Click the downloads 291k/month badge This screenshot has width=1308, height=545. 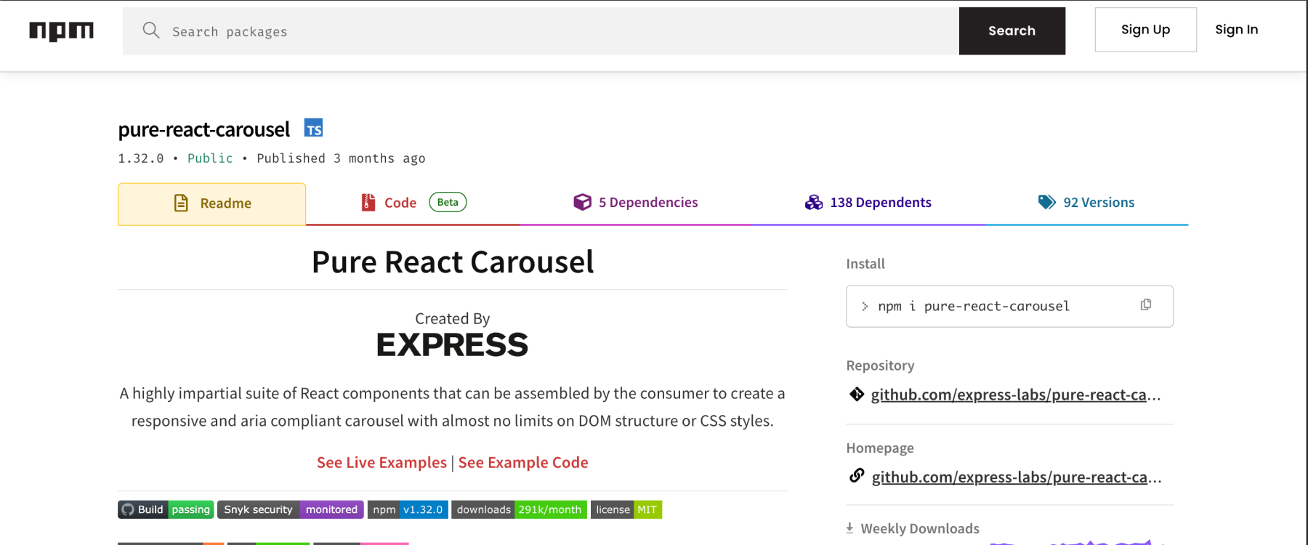coord(519,509)
